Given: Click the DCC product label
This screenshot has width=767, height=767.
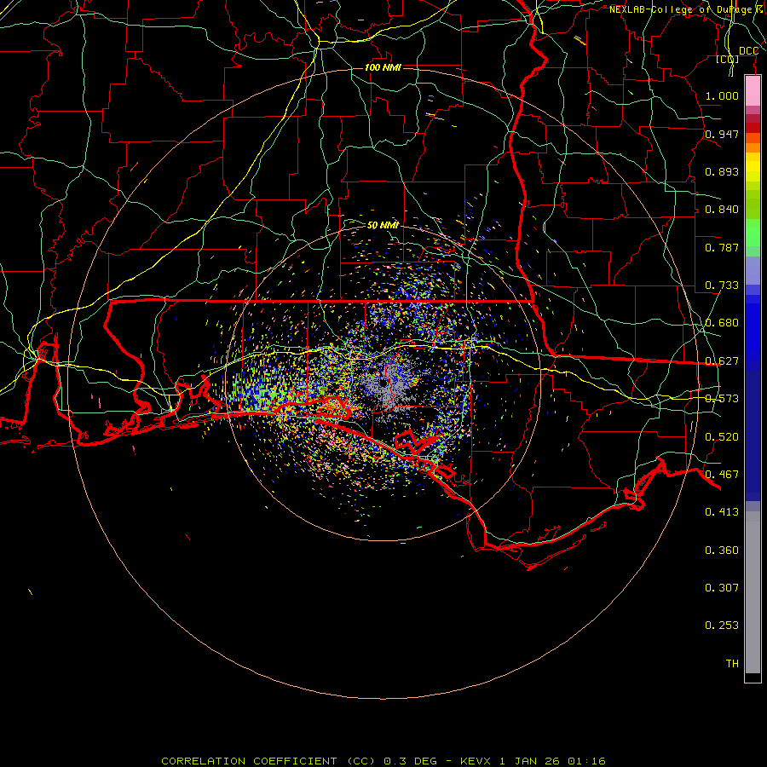Looking at the screenshot, I should click(x=748, y=51).
